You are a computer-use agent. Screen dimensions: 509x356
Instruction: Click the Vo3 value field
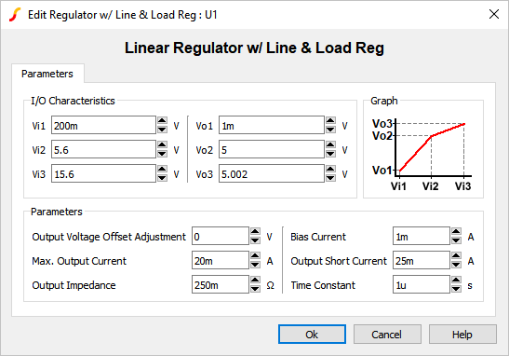coord(272,173)
